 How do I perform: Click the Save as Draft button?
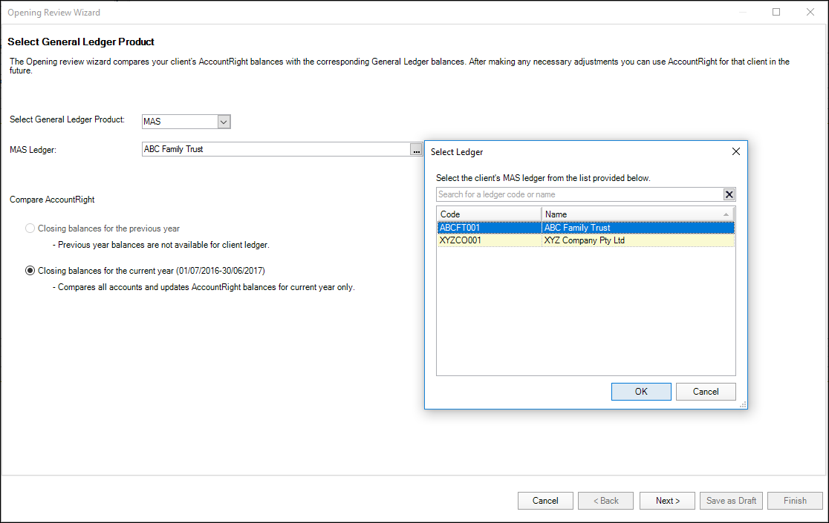(731, 501)
